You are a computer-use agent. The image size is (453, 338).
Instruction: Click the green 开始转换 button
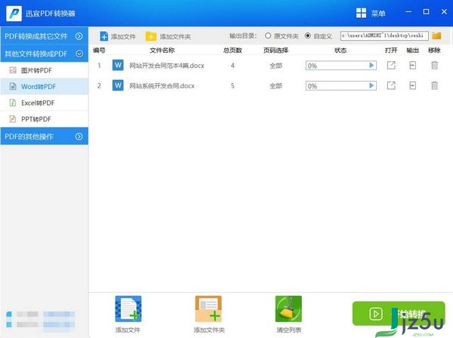[x=399, y=313]
